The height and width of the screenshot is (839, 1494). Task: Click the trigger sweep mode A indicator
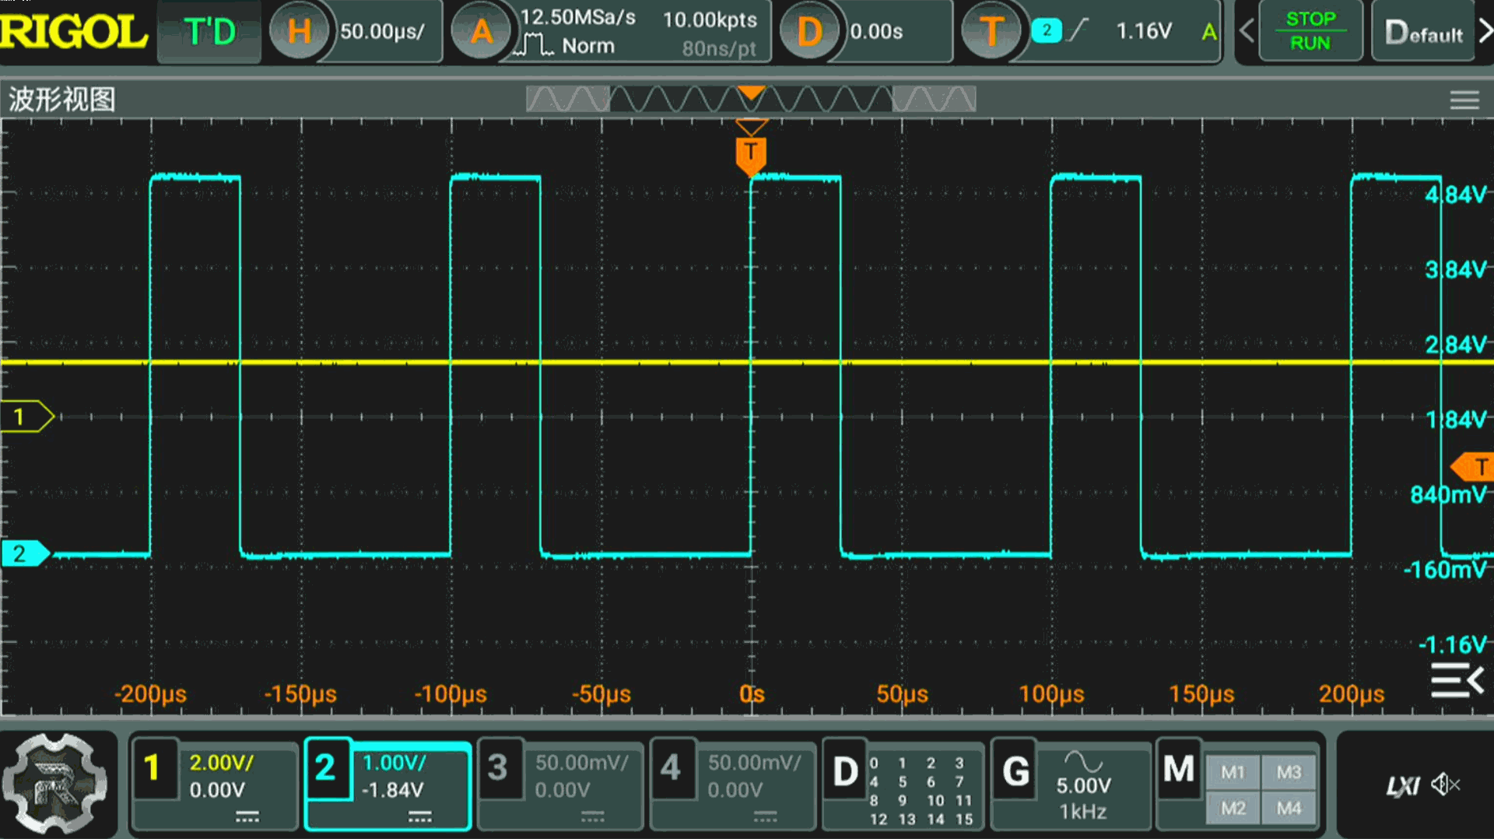coord(1209,31)
